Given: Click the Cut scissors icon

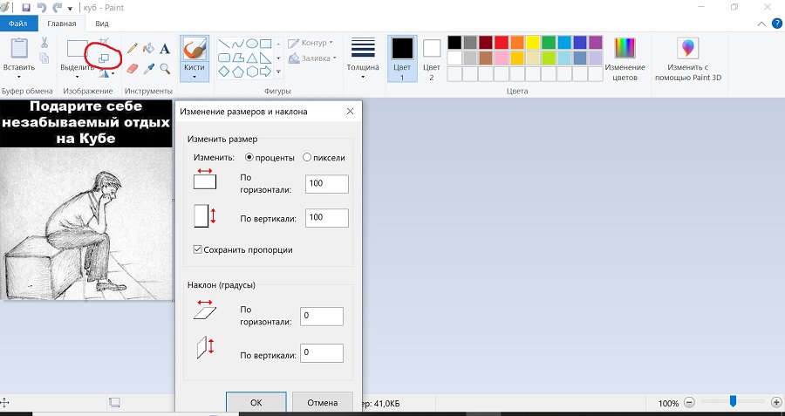Looking at the screenshot, I should 44,43.
